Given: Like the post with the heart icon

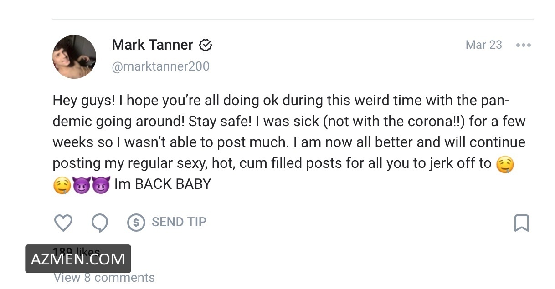Looking at the screenshot, I should (x=63, y=223).
